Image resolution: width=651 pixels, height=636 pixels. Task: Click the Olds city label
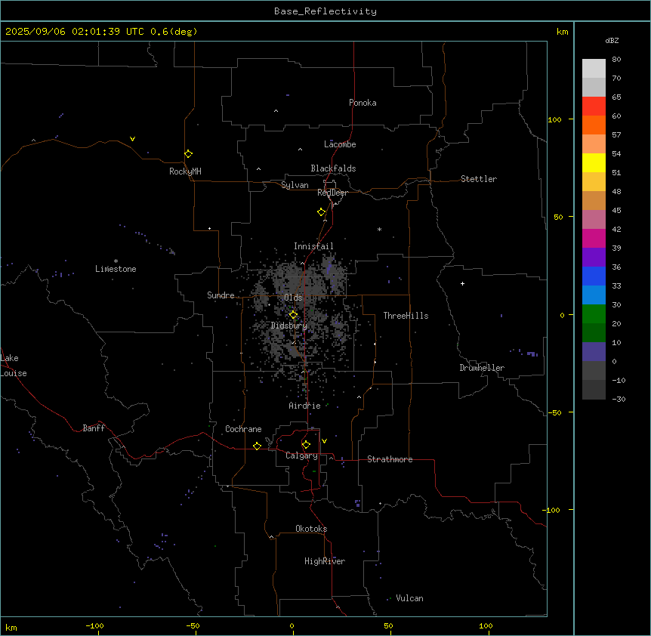click(293, 298)
